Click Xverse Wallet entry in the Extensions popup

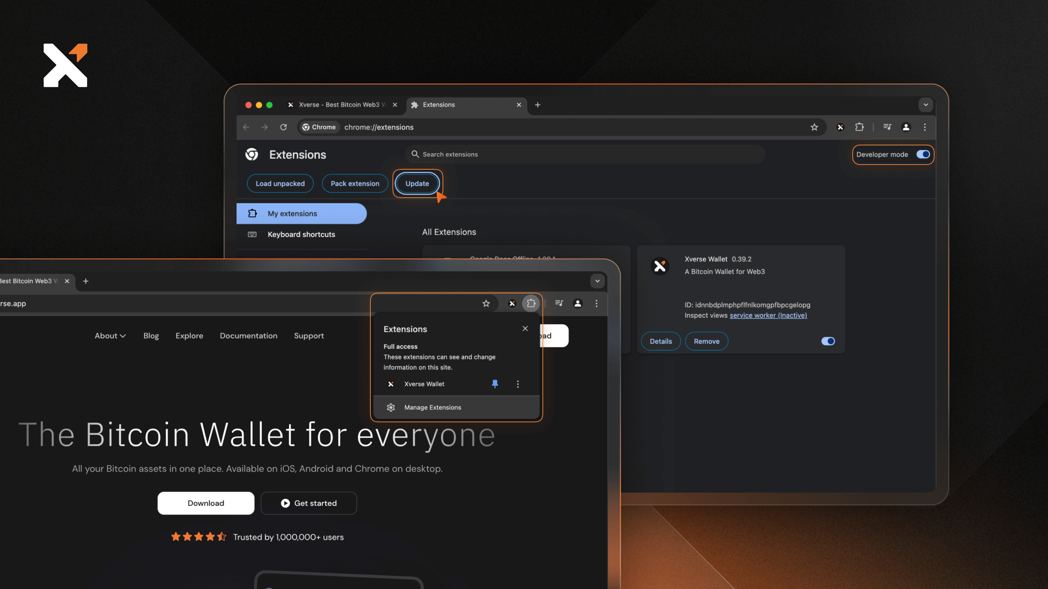[424, 384]
